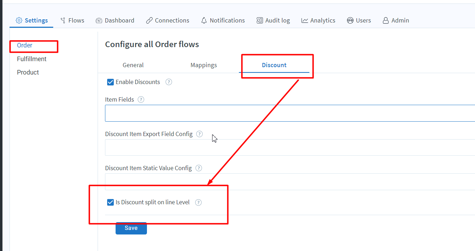Open help for Enable Discounts
Image resolution: width=475 pixels, height=251 pixels.
pyautogui.click(x=169, y=82)
